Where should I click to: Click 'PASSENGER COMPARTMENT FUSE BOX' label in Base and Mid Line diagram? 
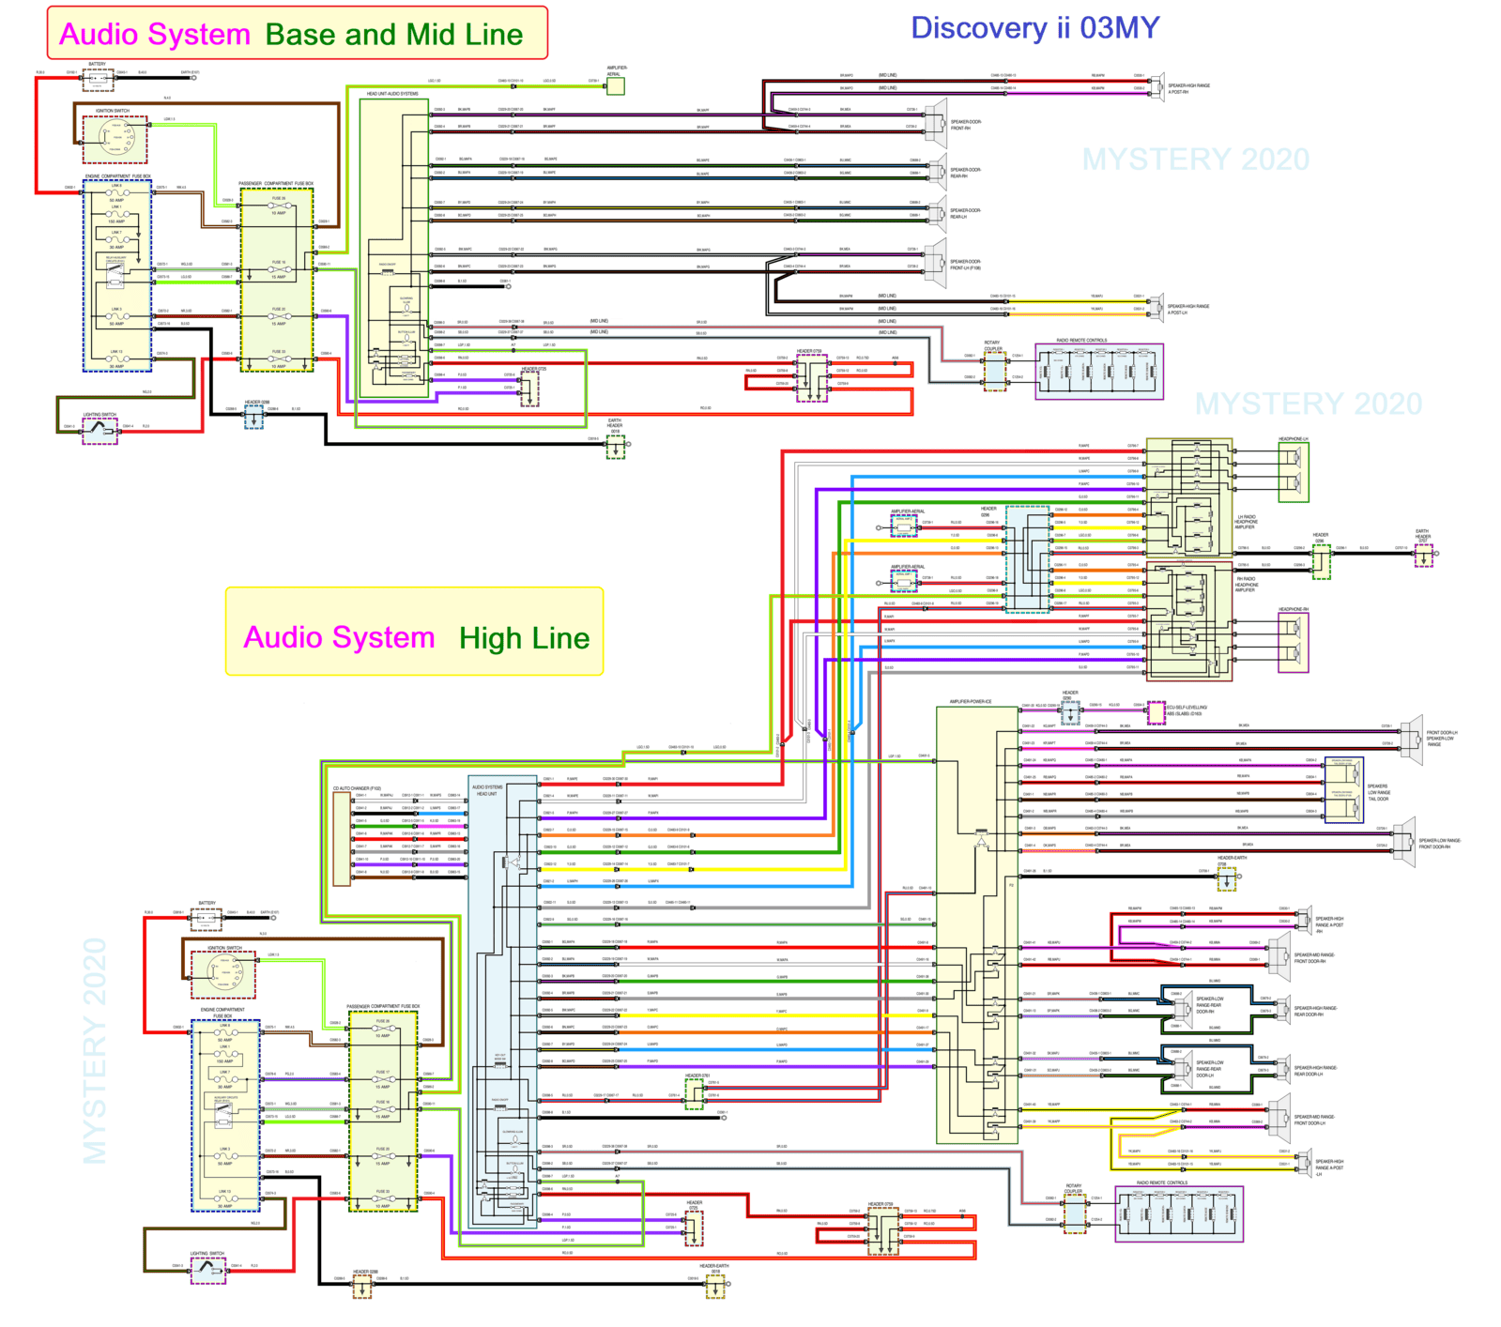click(x=276, y=184)
